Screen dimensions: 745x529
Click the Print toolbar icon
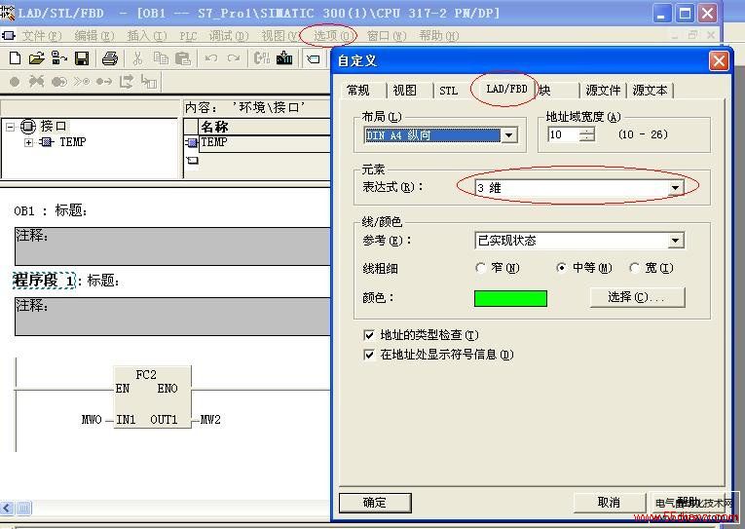[110, 58]
